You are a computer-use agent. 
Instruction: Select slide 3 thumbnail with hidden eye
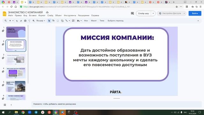pos(16,59)
